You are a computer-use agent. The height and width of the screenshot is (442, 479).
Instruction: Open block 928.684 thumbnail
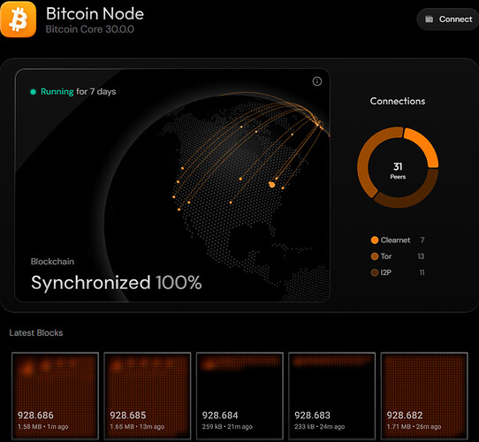tap(239, 396)
